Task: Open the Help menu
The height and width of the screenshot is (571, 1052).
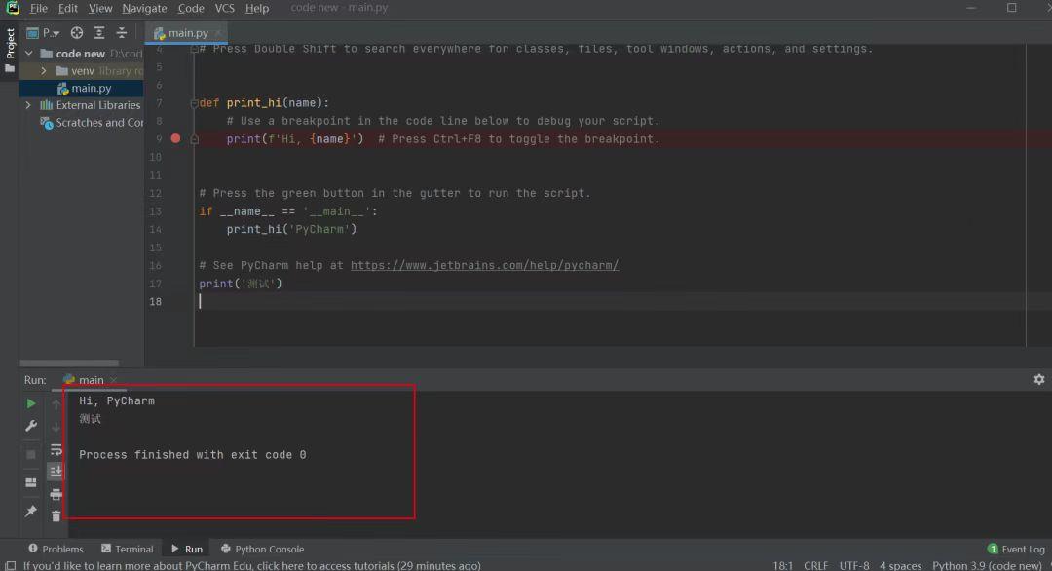Action: coord(257,8)
